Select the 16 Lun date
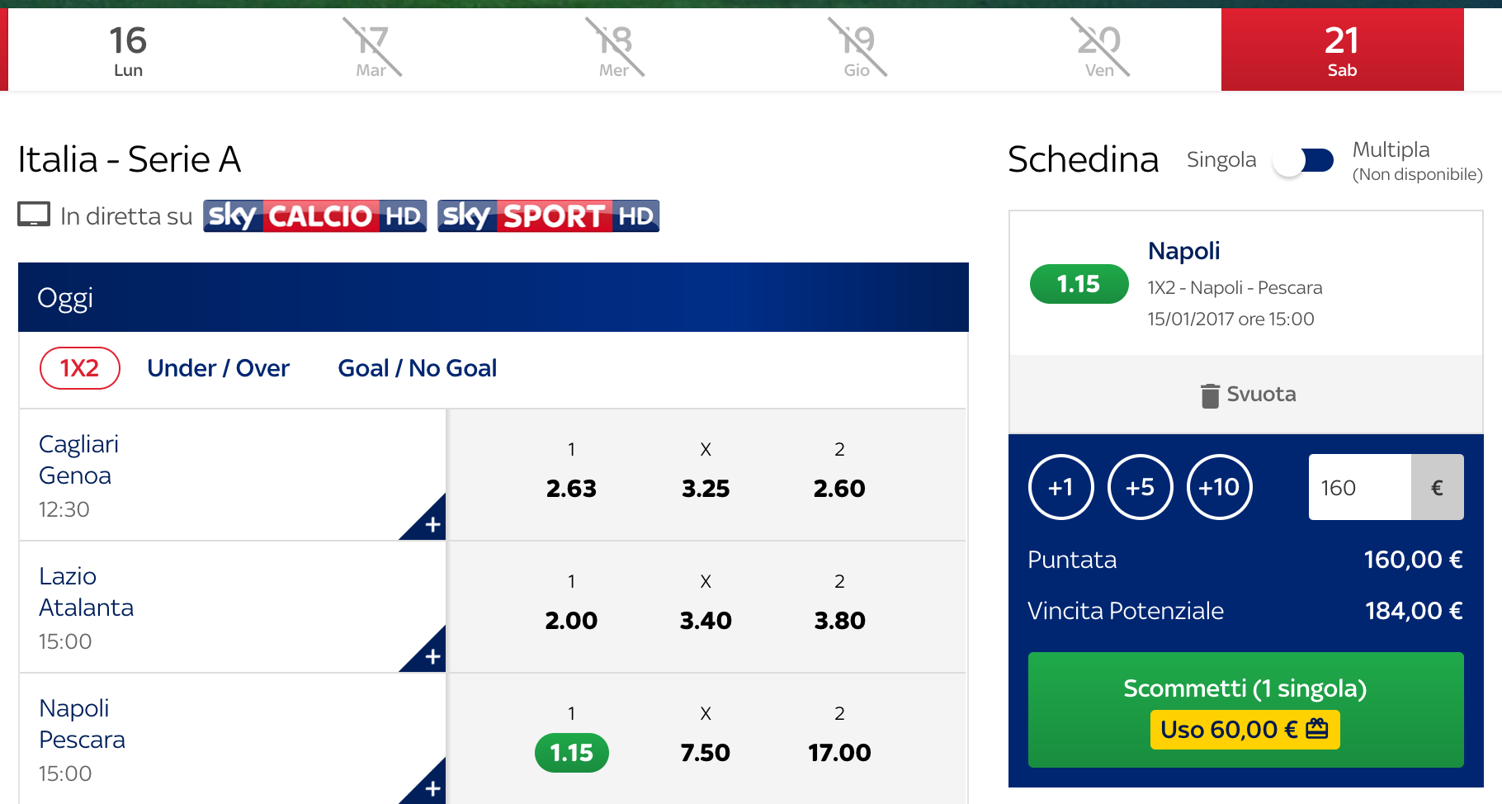Viewport: 1502px width, 804px height. coord(128,50)
